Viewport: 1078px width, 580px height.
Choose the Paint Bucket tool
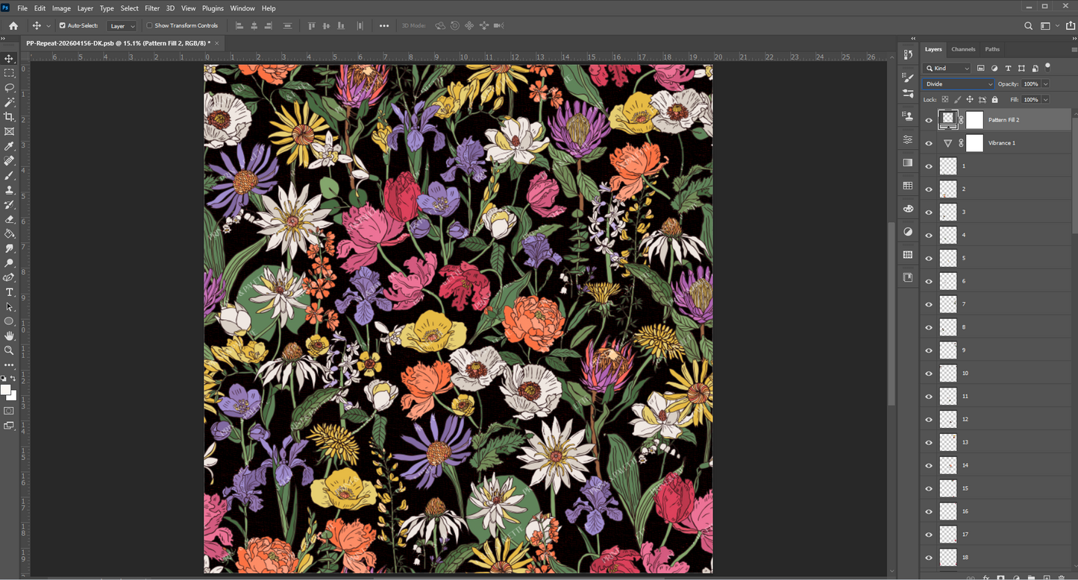(9, 233)
